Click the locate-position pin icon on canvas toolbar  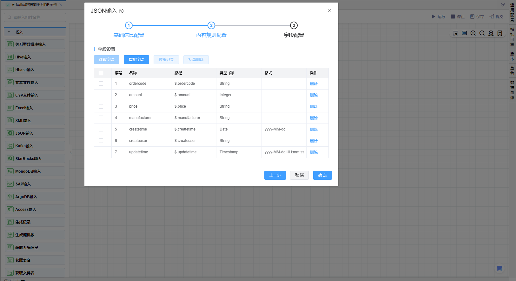[x=491, y=33]
